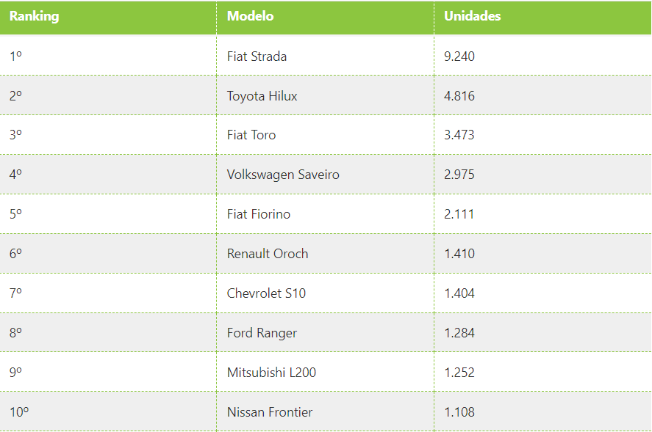The image size is (652, 432).
Task: Click the 9.240 units value
Action: (459, 56)
